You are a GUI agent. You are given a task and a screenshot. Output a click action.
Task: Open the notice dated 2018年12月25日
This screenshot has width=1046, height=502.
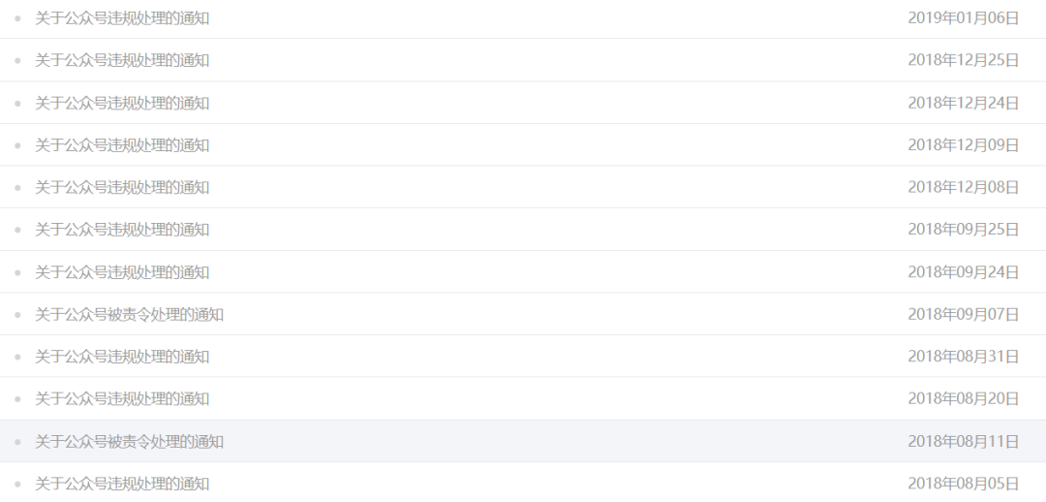click(122, 60)
